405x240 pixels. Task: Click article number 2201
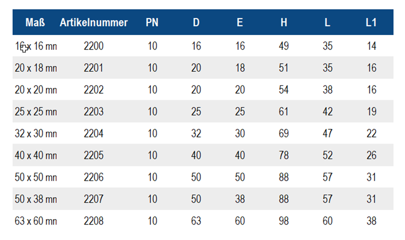(94, 68)
